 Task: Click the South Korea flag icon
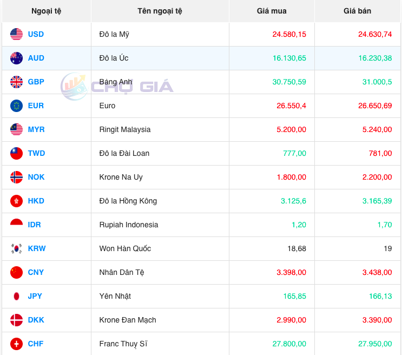coord(16,248)
